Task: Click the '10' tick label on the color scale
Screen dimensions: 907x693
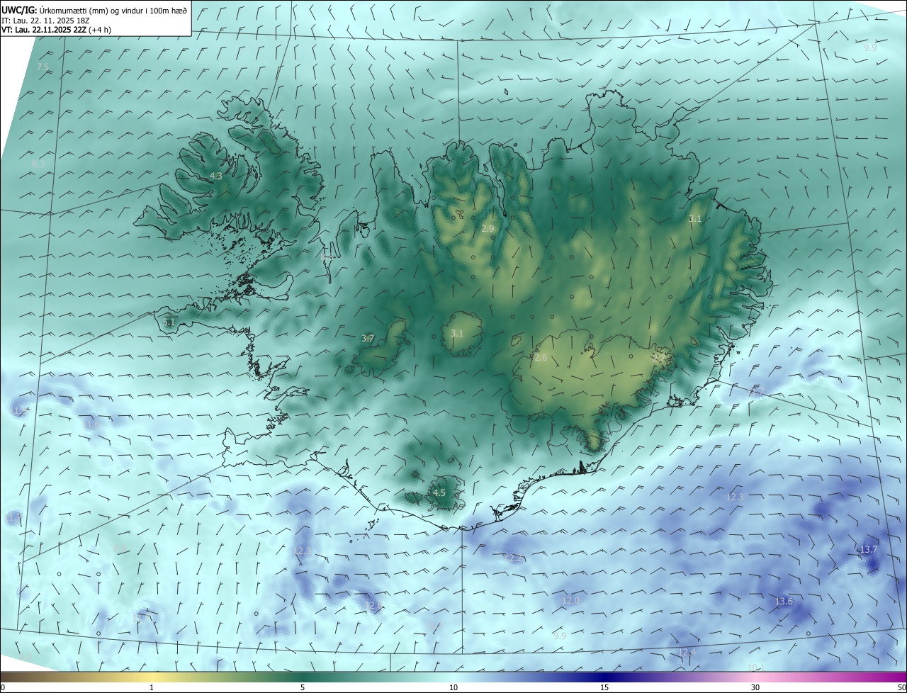Action: tap(453, 687)
